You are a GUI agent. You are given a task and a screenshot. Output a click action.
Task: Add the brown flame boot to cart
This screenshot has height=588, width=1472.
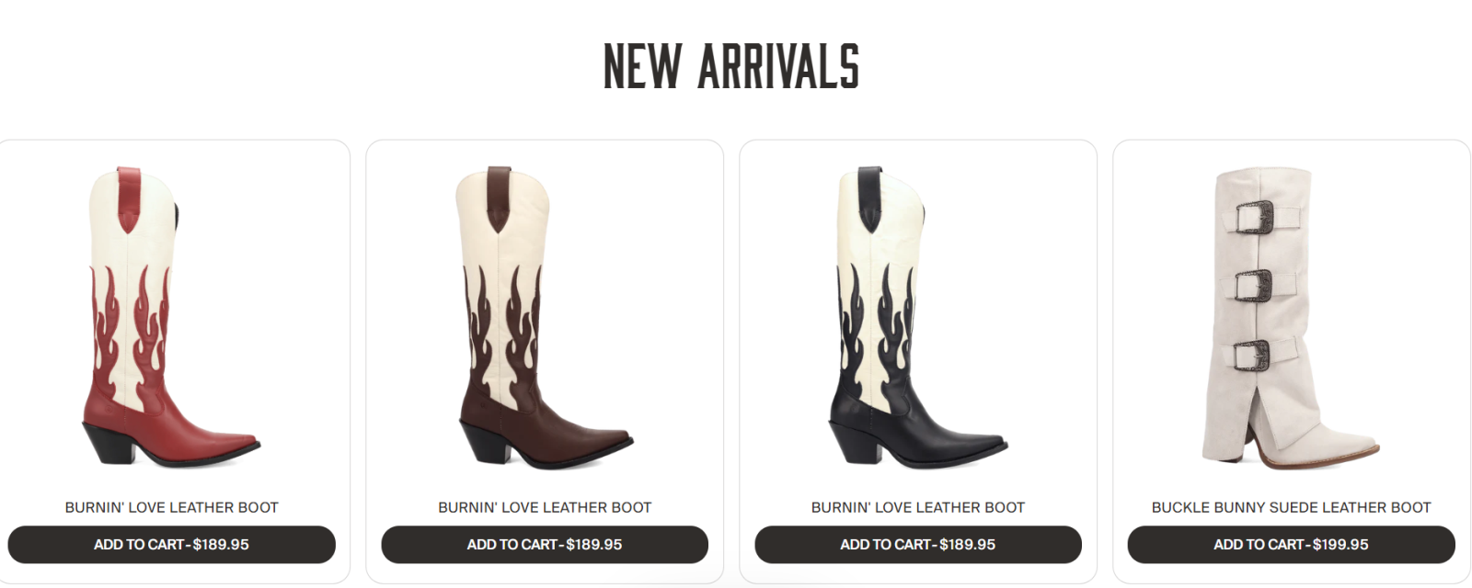click(545, 545)
